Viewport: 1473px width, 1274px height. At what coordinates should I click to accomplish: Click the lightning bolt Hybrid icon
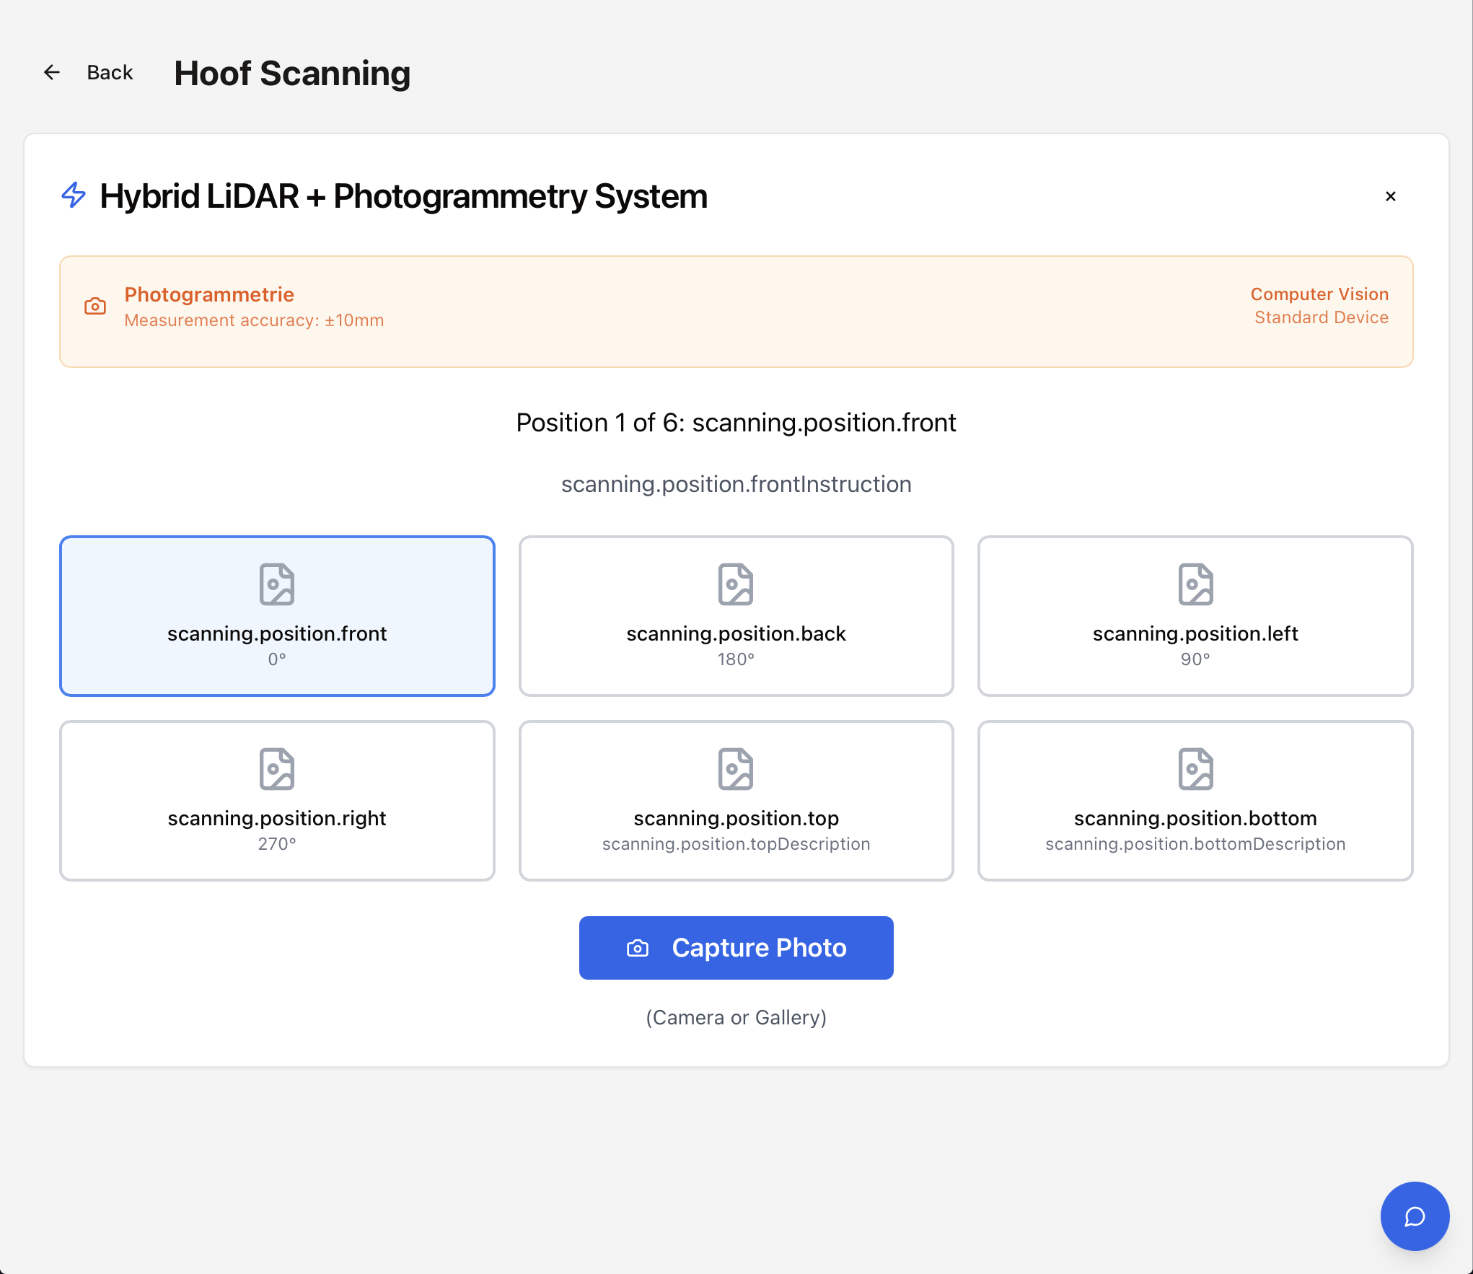(74, 195)
